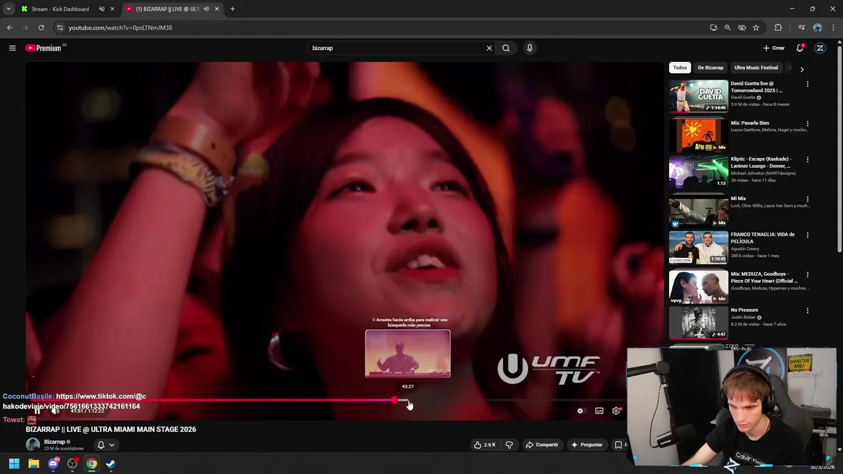Open Mix: MEDUZA, Goodboys title
Screen dimensions: 843x474
click(764, 277)
